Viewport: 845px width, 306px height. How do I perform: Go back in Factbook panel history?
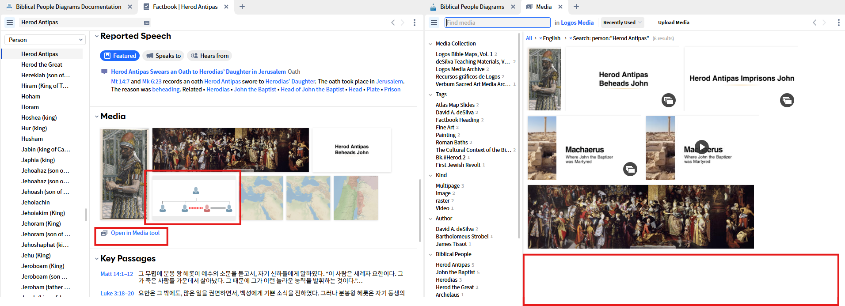point(392,23)
